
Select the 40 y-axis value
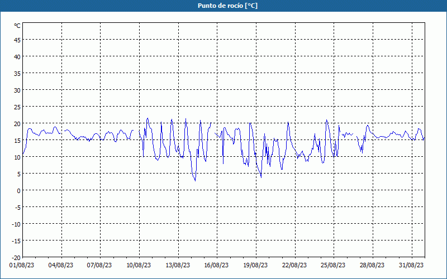[x=17, y=57]
